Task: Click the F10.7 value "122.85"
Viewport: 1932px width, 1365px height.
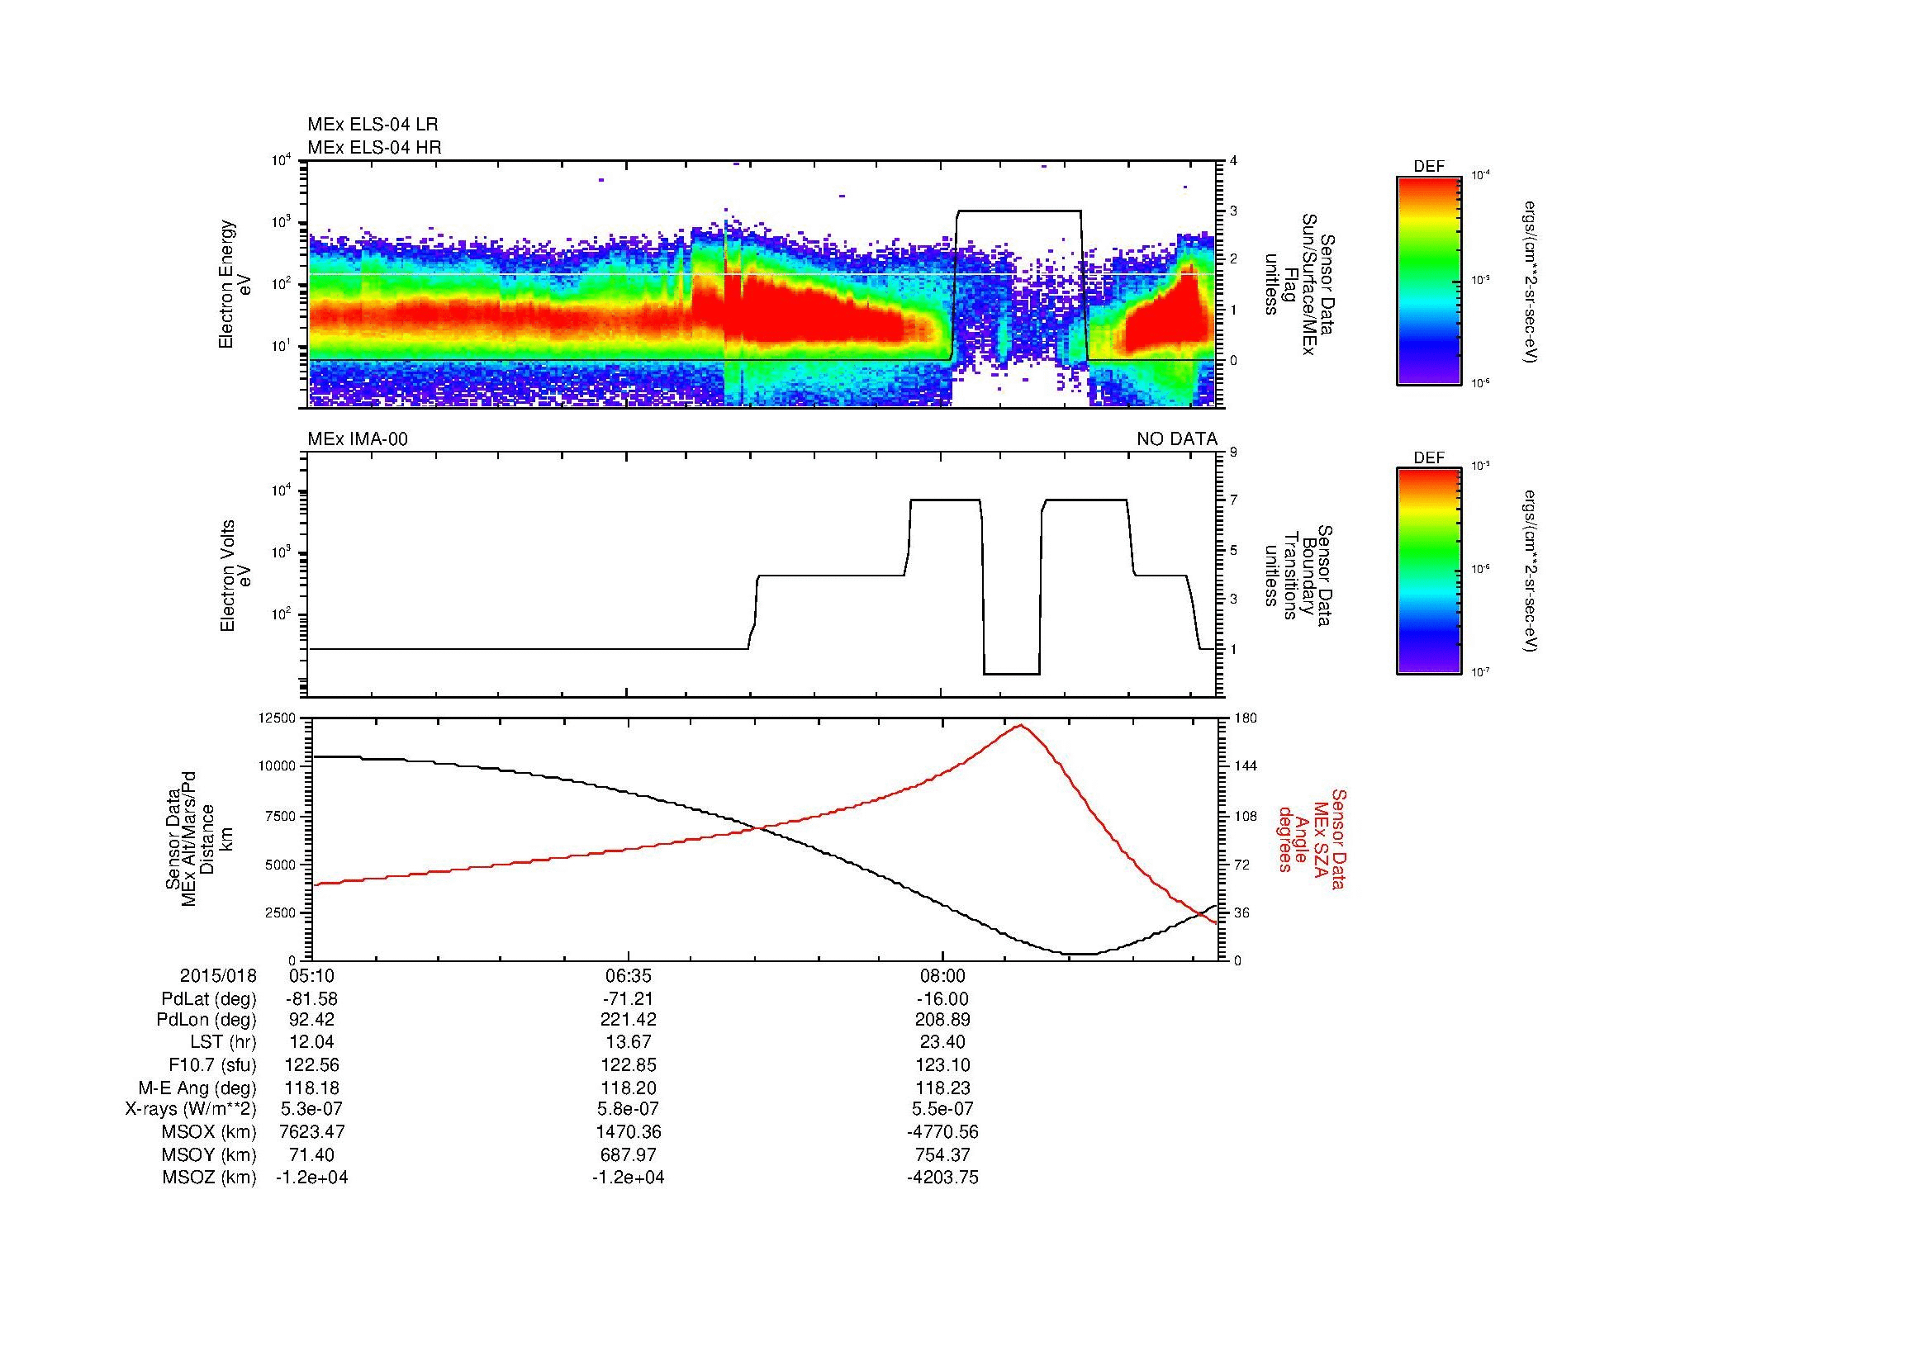Action: [x=628, y=1065]
